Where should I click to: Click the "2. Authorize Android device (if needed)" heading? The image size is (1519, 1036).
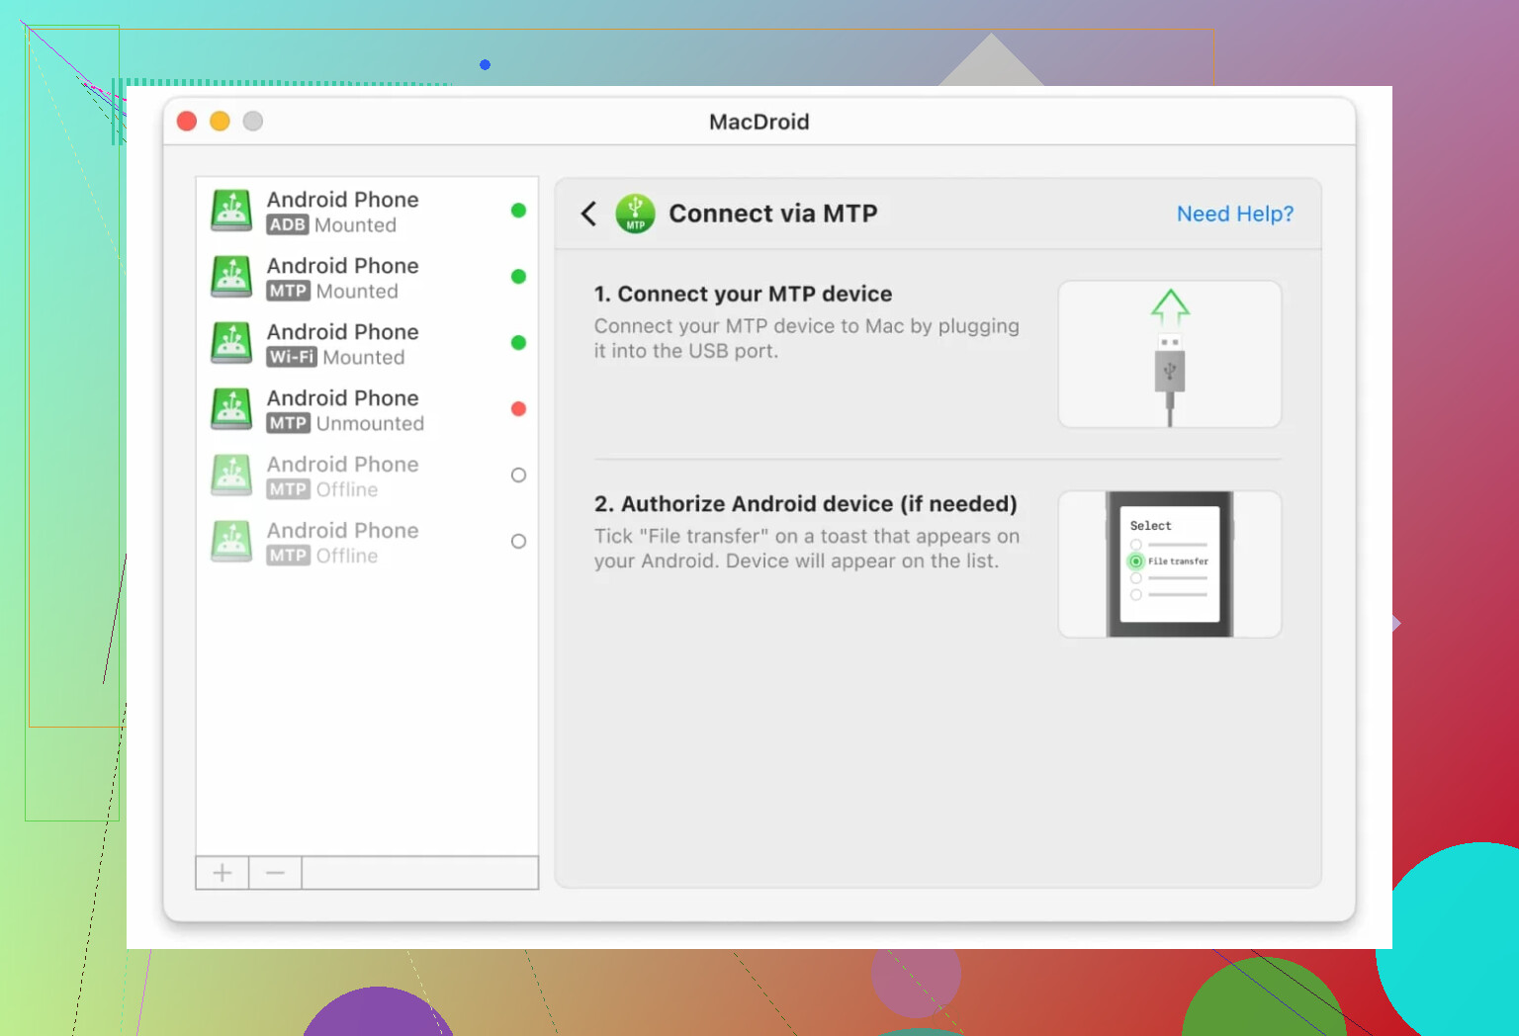click(x=806, y=504)
